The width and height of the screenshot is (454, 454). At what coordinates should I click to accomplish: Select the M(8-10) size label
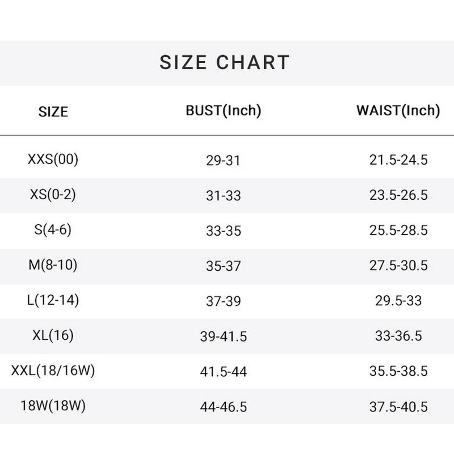click(x=53, y=265)
